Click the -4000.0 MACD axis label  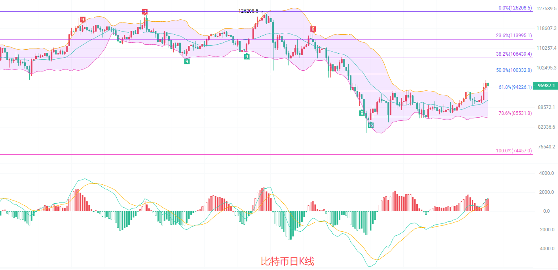tap(545, 249)
